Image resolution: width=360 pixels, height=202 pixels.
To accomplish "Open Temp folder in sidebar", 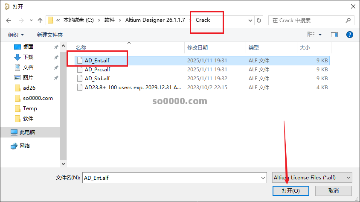I will click(30, 108).
